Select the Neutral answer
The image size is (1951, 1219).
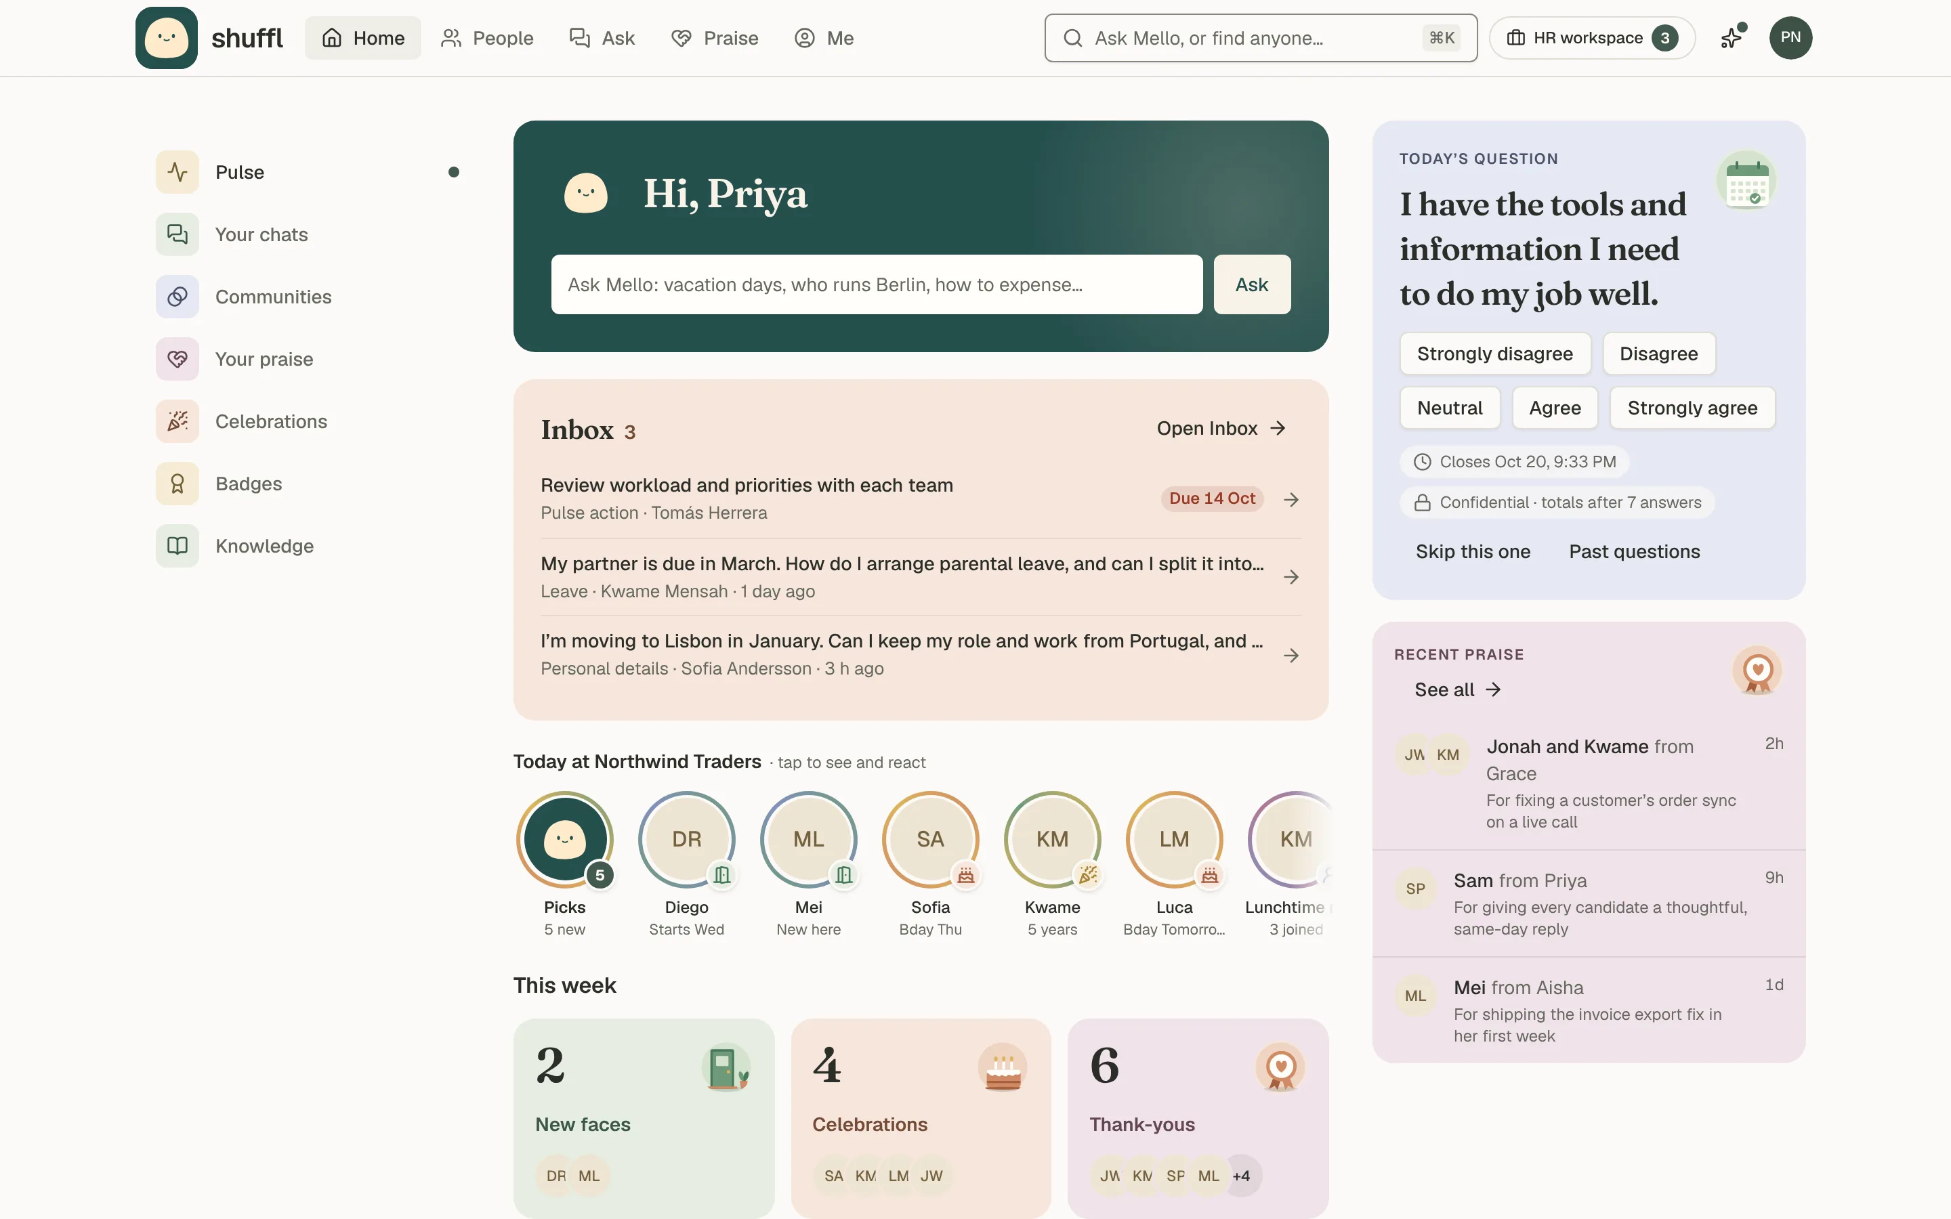[x=1450, y=408]
